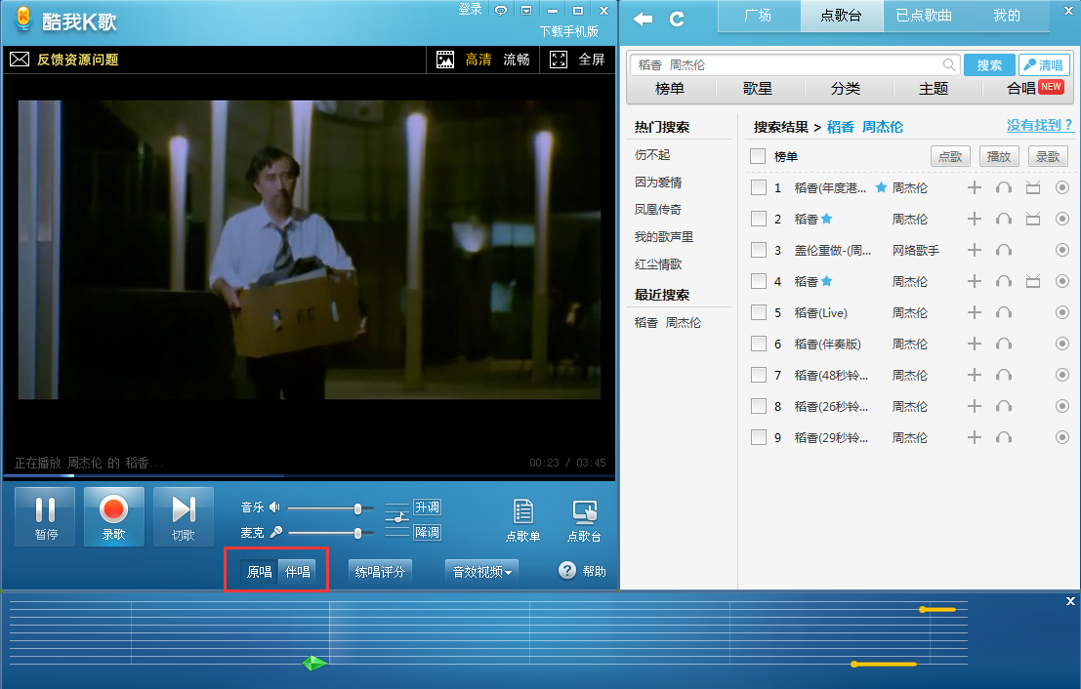Switch to 伴唱 accompaniment mode
The width and height of the screenshot is (1081, 689).
coord(297,571)
